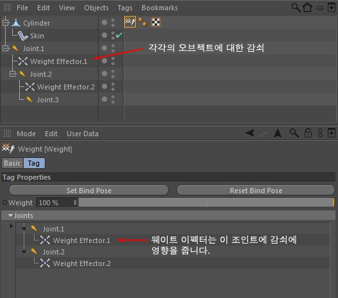Collapse the Cylinder hierarchy in Object Manager

[6, 22]
